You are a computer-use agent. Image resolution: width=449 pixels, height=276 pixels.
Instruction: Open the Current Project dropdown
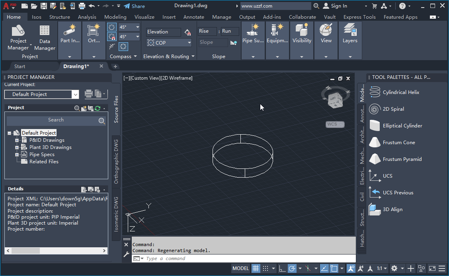75,94
